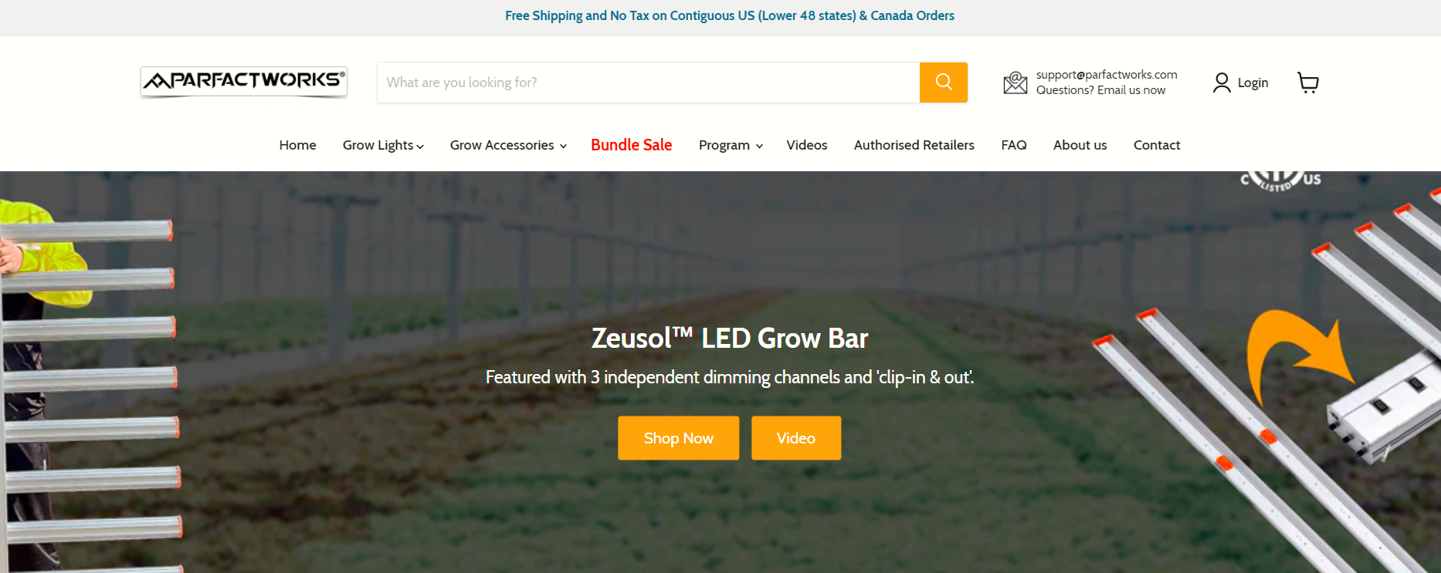1441x573 pixels.
Task: Navigate to the Contact page
Action: click(1156, 145)
